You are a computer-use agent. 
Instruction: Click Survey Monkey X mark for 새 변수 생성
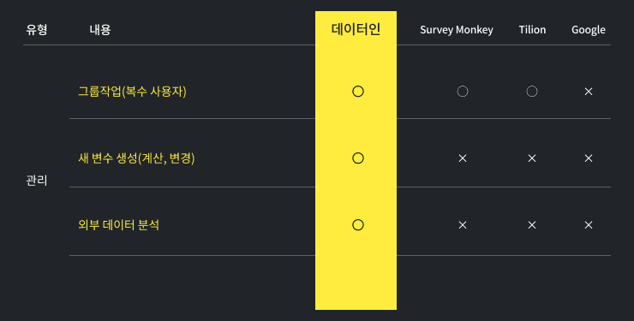(x=463, y=158)
